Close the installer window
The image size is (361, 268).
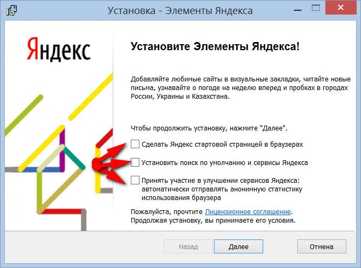click(x=340, y=8)
